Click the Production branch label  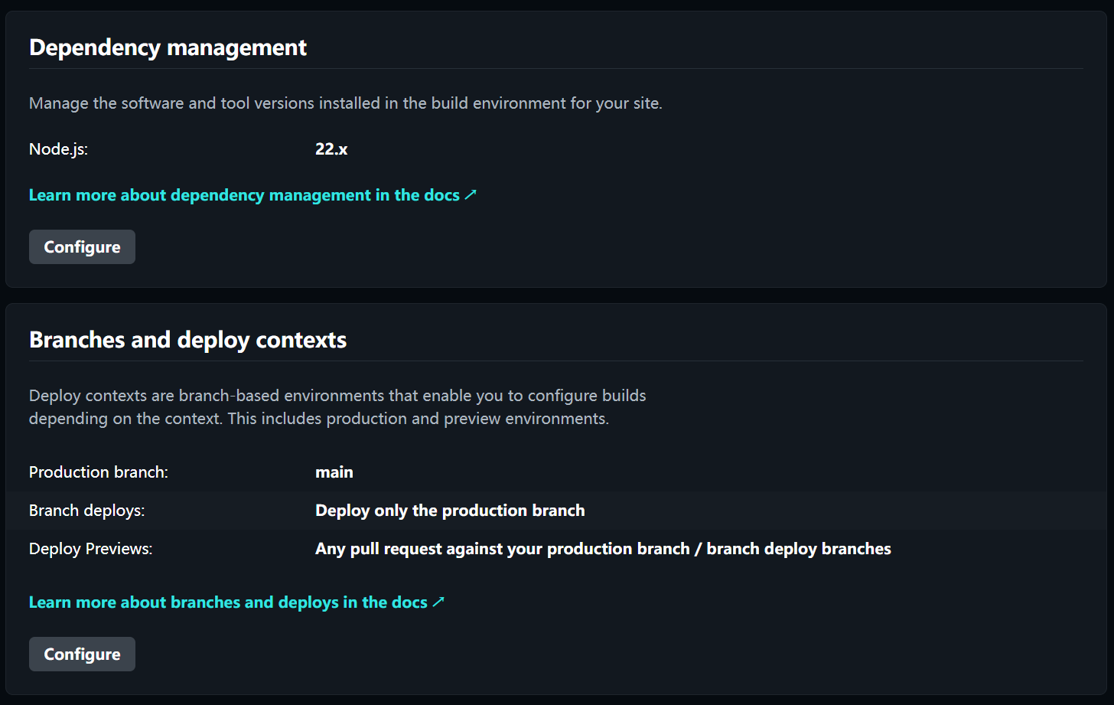[x=98, y=472]
